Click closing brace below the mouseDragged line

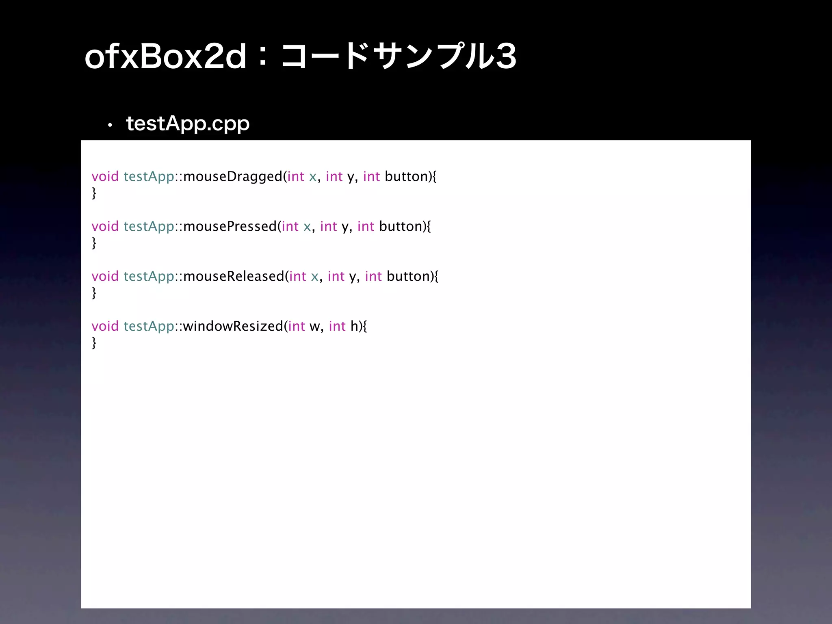[94, 193]
